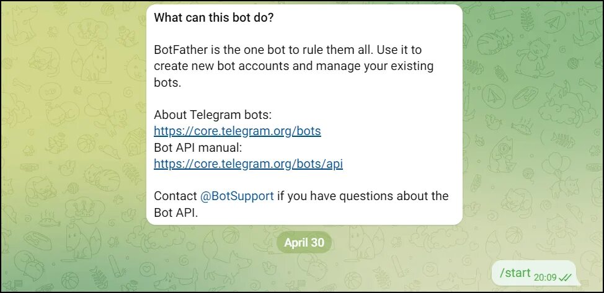Click the word "Contact" before @BotSupport
This screenshot has width=604, height=293.
(x=175, y=196)
